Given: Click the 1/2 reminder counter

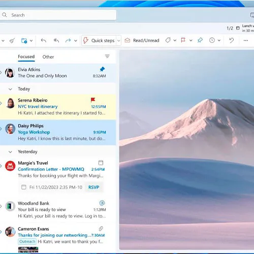Looking at the screenshot, I should point(230,28).
